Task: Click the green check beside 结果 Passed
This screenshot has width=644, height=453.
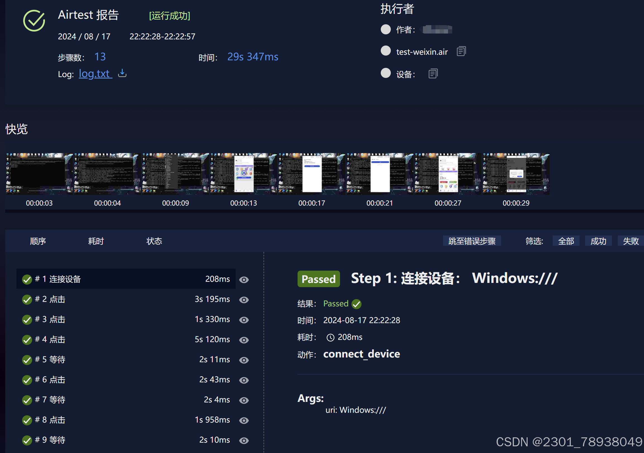Action: click(356, 304)
